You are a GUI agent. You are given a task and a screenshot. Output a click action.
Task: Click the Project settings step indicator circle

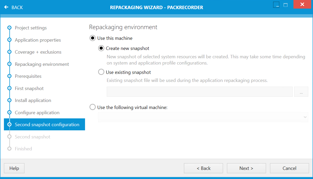click(x=9, y=28)
